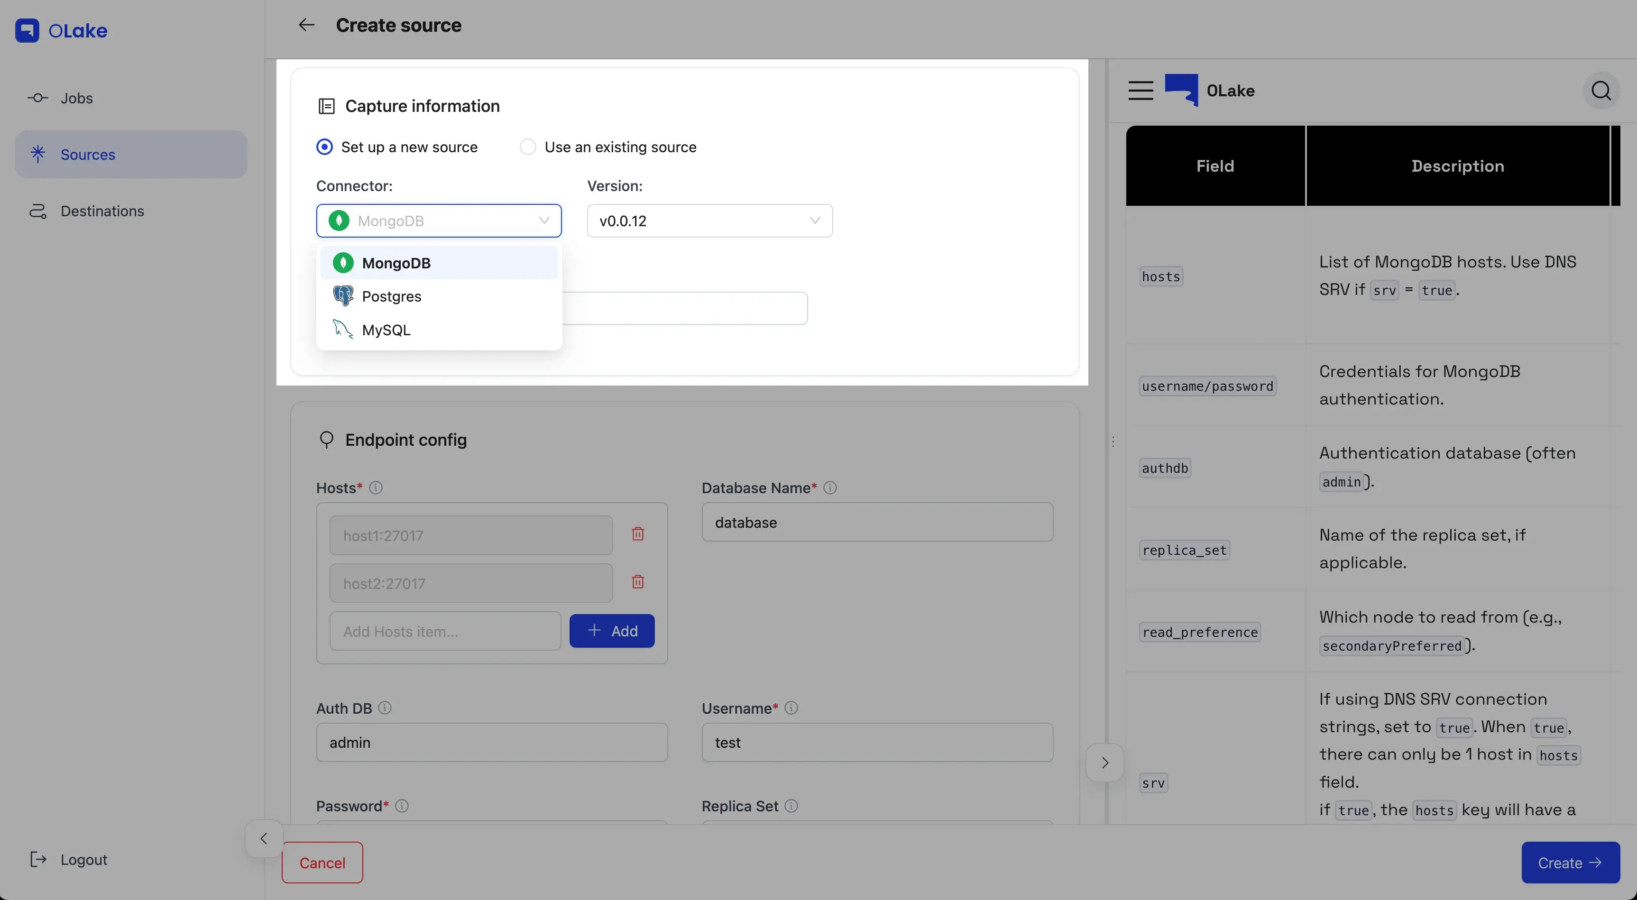The height and width of the screenshot is (900, 1637).
Task: Pick Postgres from connector list
Action: tap(391, 296)
